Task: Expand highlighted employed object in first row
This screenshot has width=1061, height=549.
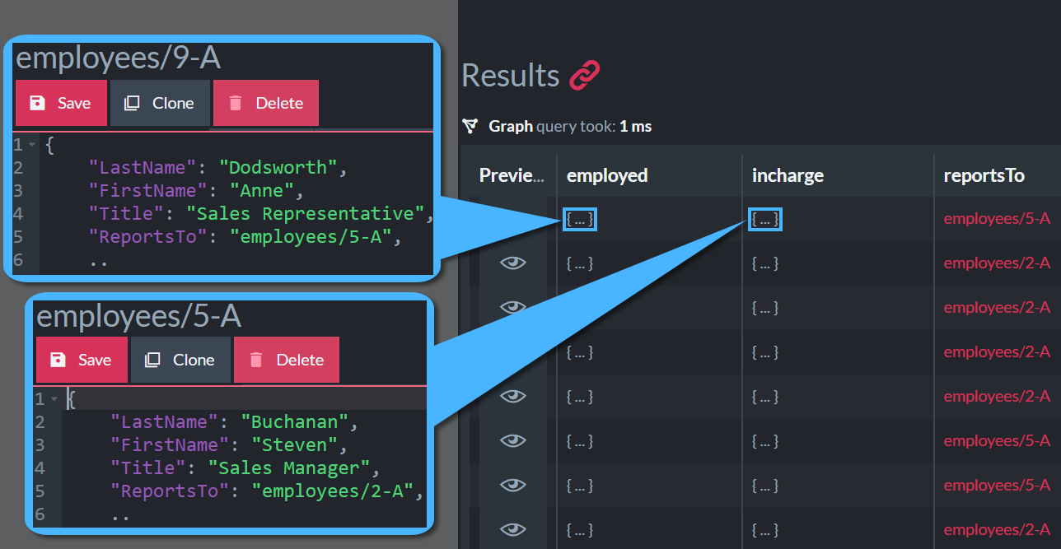Action: click(580, 219)
